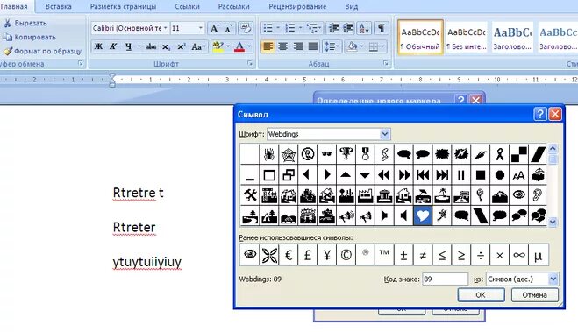This screenshot has height=332, width=578.
Task: Open the Вид tab
Action: pos(352,6)
